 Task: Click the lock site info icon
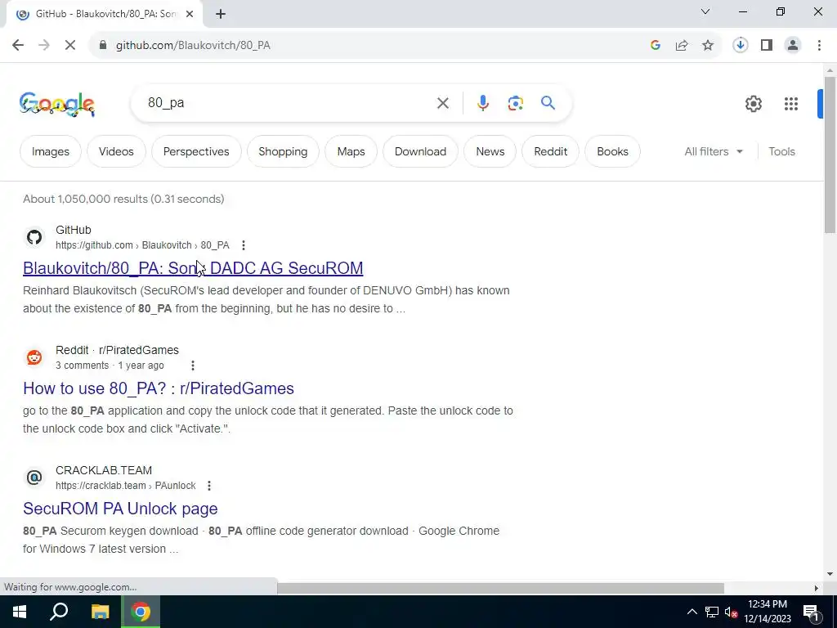point(103,46)
